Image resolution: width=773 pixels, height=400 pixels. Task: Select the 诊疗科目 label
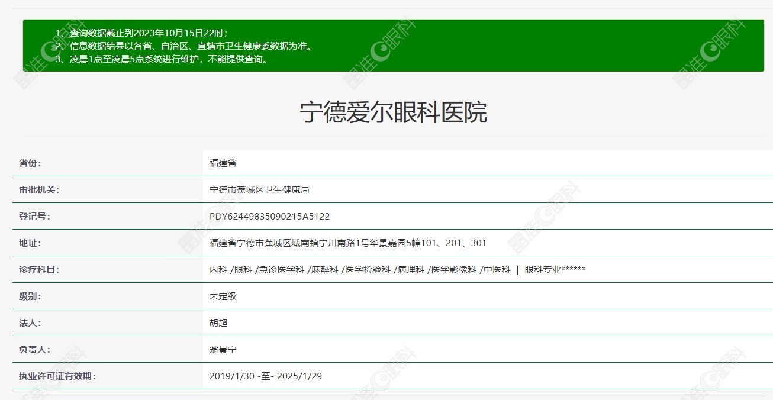pos(38,270)
